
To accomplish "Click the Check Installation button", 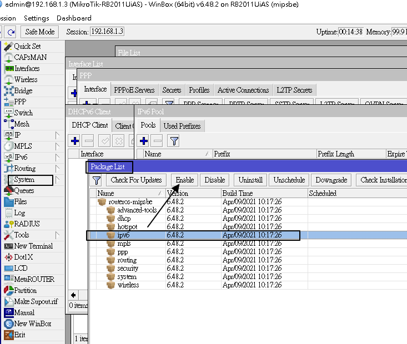I will coord(381,180).
